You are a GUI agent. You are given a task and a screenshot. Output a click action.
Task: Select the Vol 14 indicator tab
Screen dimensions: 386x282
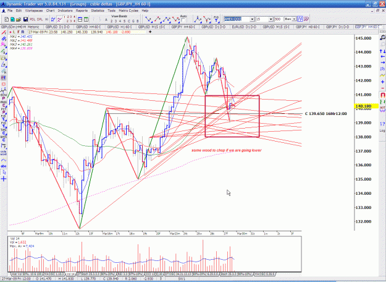70,274
